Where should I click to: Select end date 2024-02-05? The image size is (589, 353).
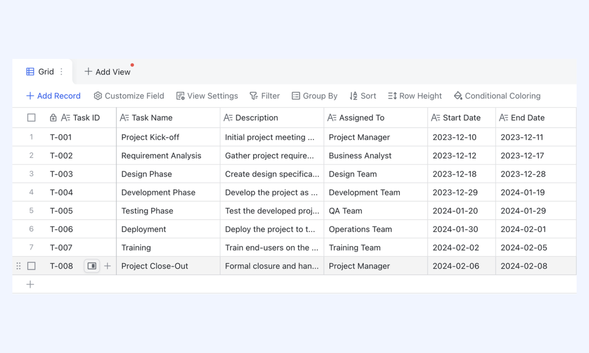tap(536, 247)
